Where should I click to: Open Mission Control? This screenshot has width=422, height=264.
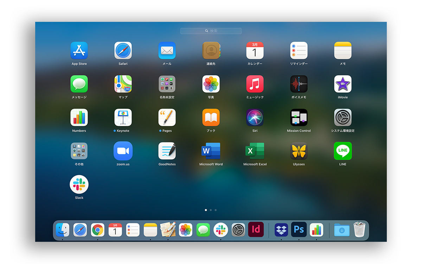point(299,118)
